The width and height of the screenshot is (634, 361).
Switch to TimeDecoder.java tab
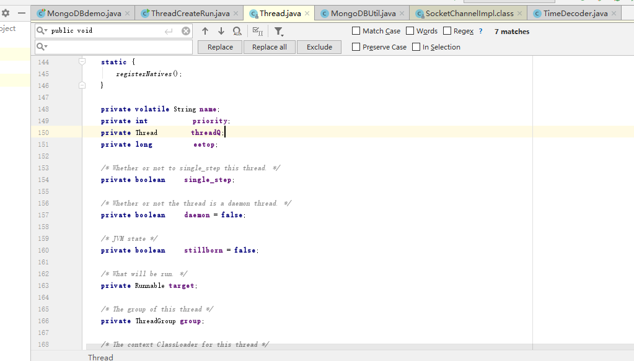tap(575, 14)
